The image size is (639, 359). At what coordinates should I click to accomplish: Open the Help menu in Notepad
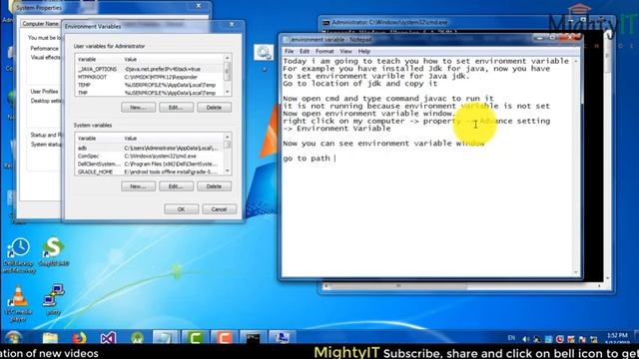(x=363, y=51)
